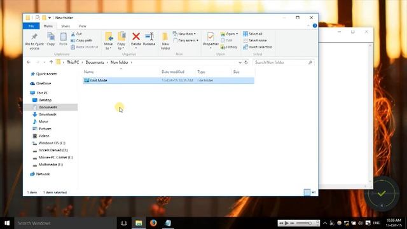
Task: Click the Invert selection command
Action: tap(258, 47)
